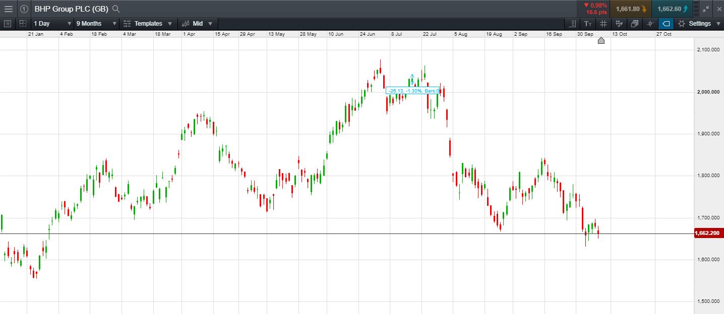Click the stacked windows icon
This screenshot has height=314, width=724.
coord(634,24)
